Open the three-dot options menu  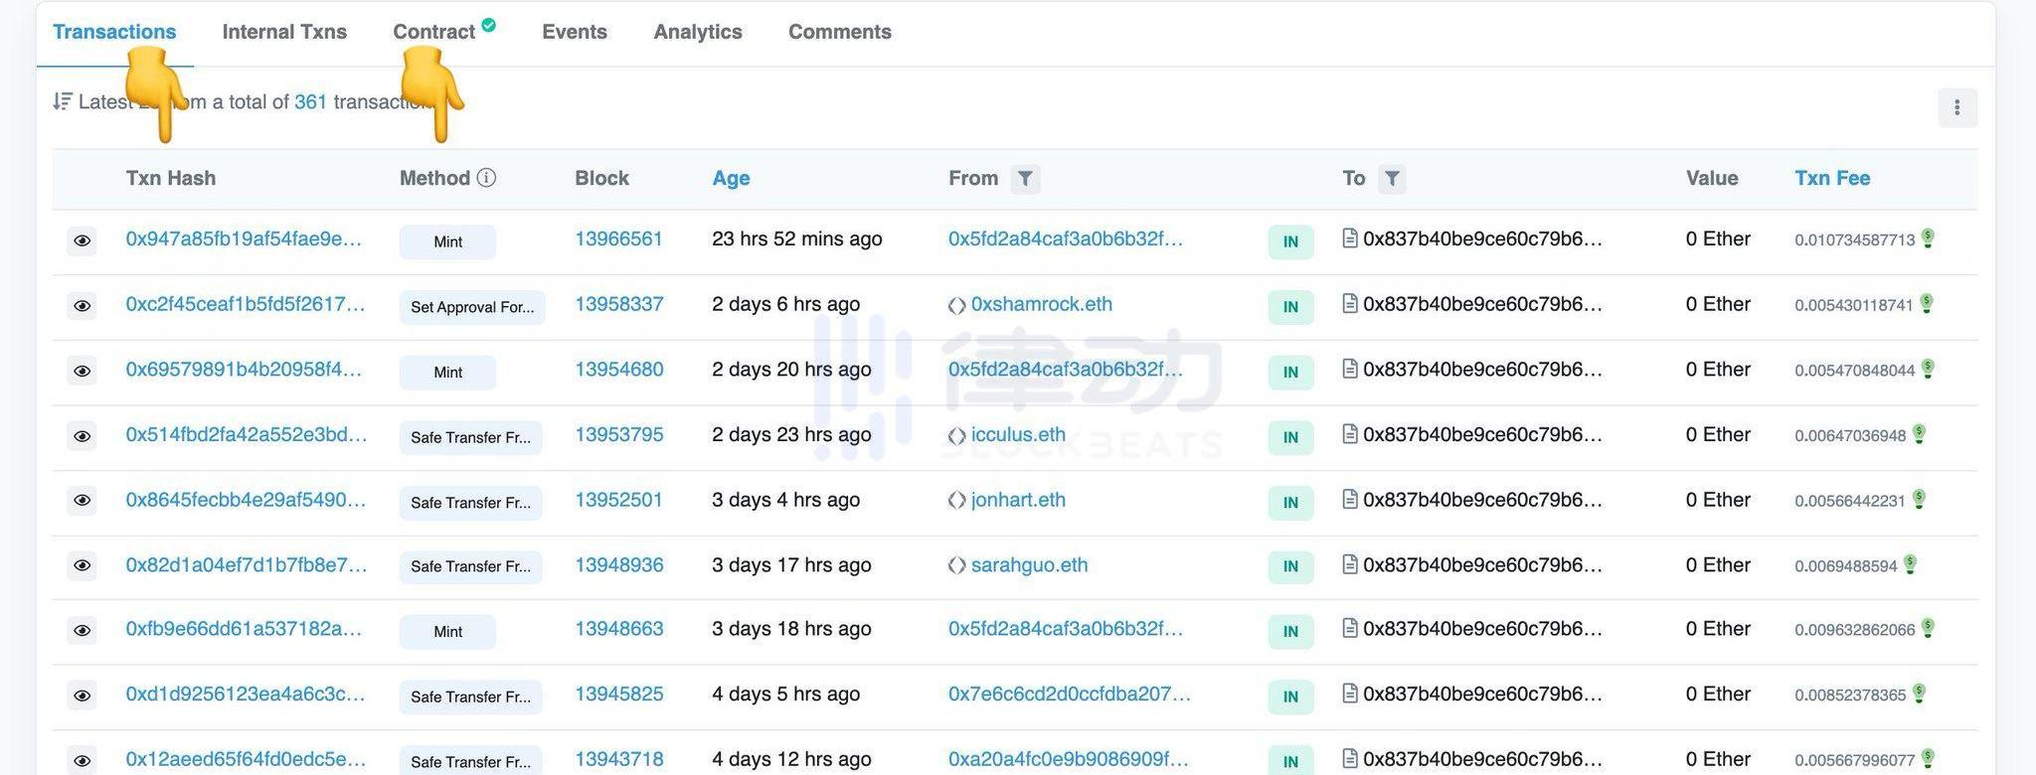click(x=1956, y=107)
